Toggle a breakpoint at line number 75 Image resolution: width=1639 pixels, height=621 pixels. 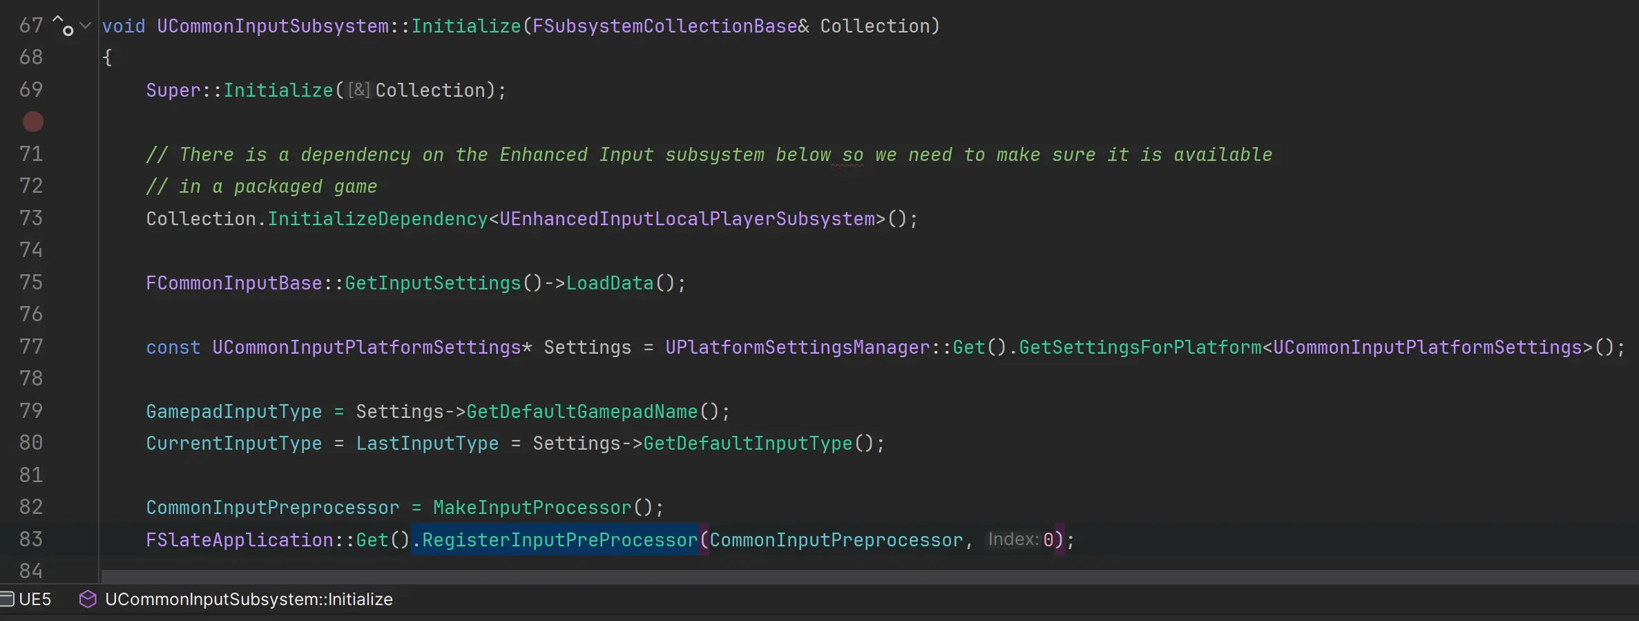[31, 283]
